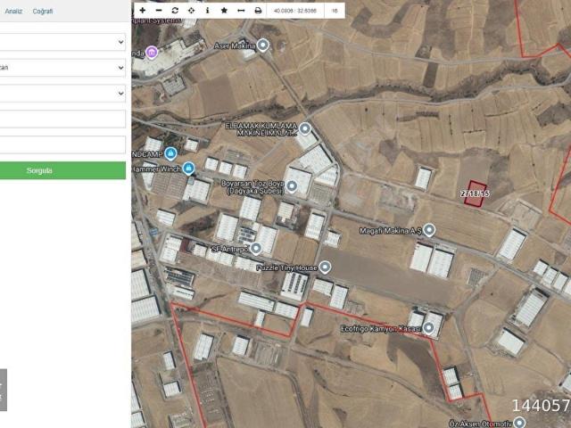This screenshot has width=571, height=428.
Task: Open favorites with the star icon
Action: pyautogui.click(x=224, y=11)
